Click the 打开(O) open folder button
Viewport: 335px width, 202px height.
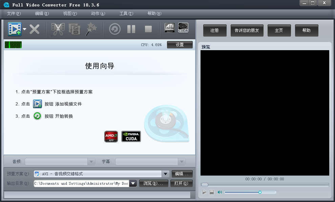181,183
